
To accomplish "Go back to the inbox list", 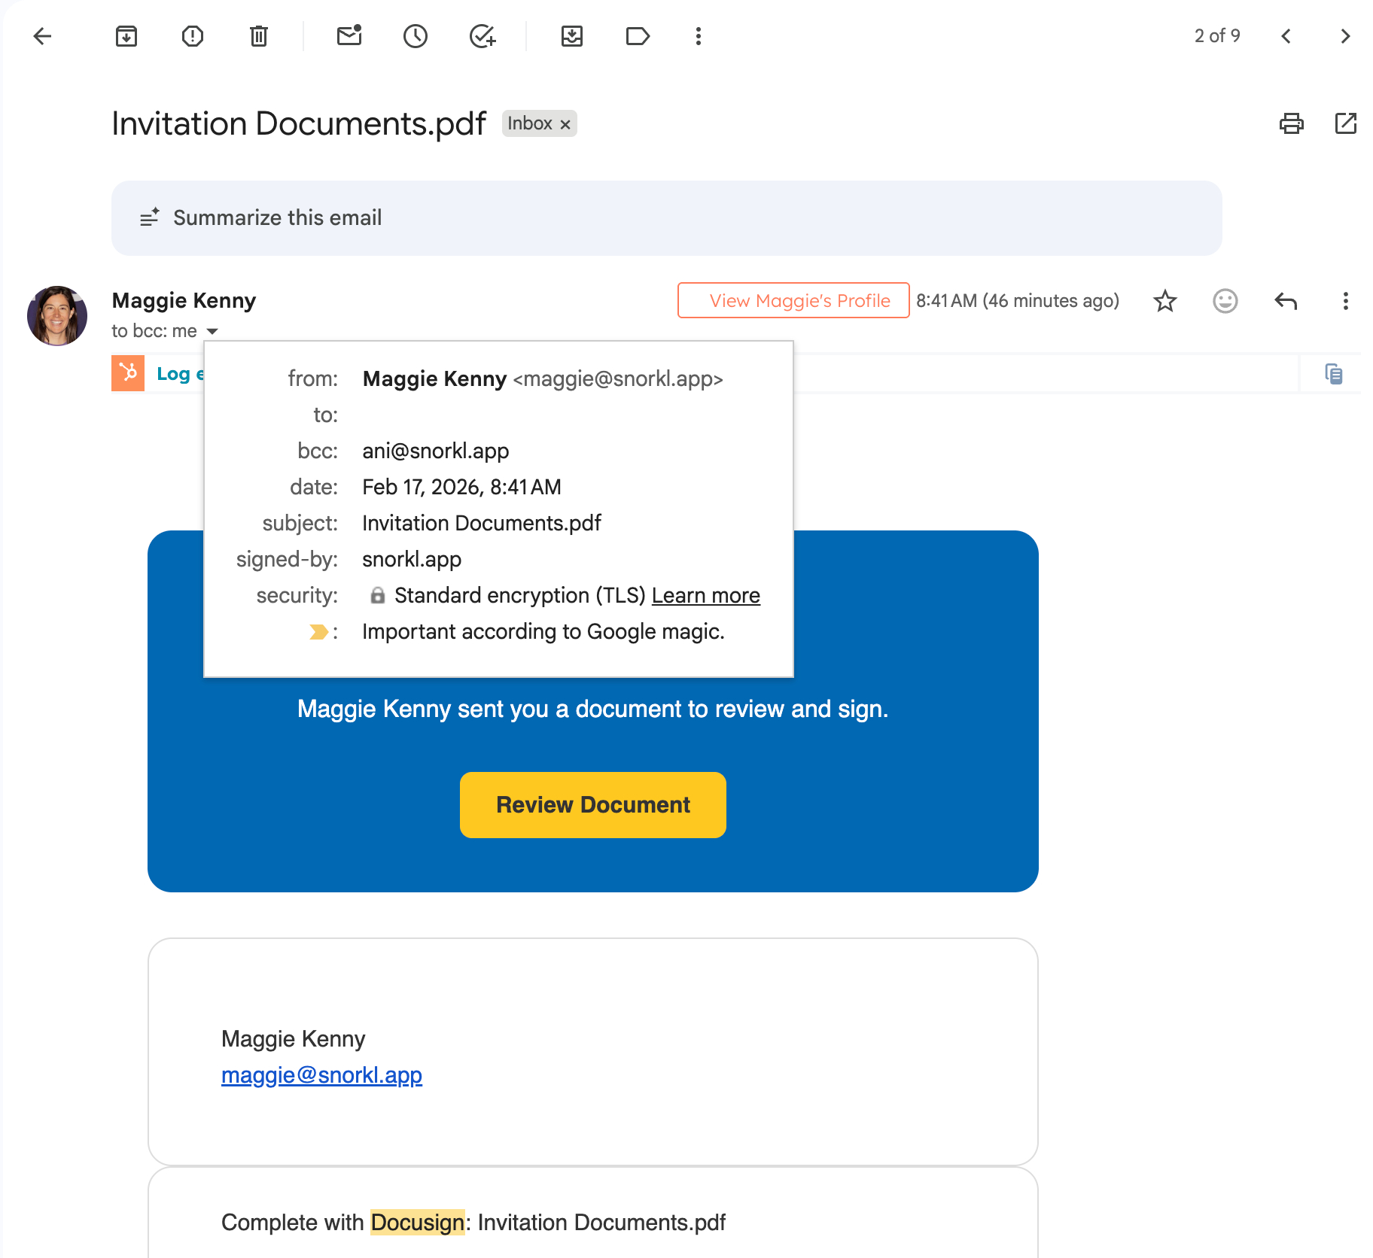I will tap(42, 36).
